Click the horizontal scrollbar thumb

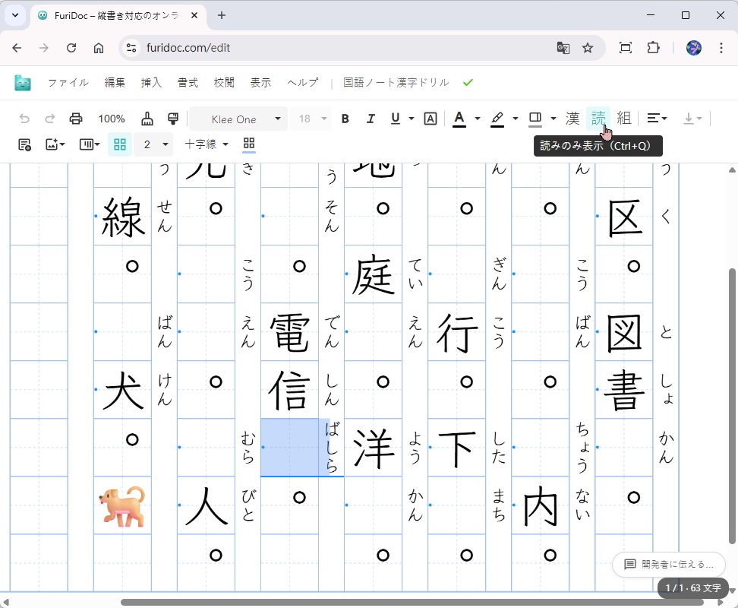[412, 603]
